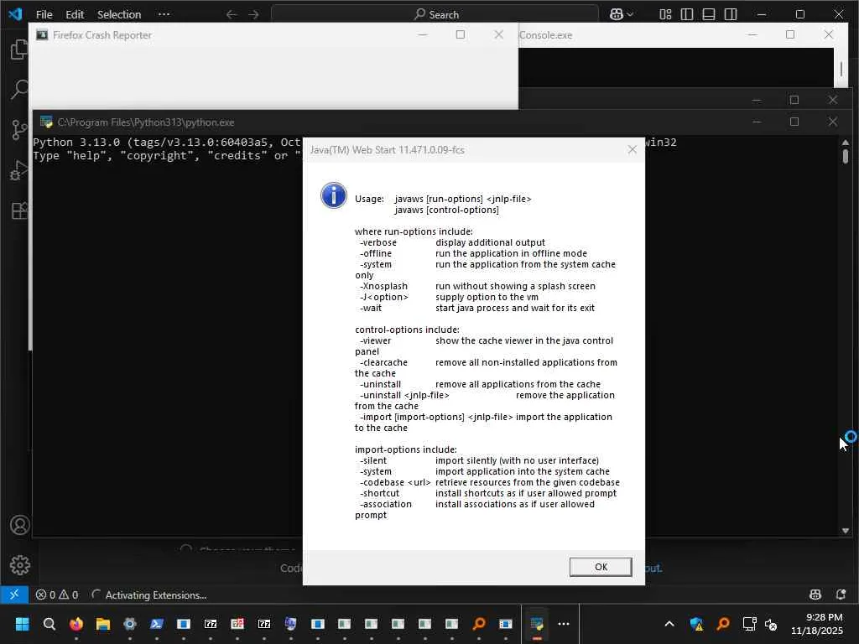Open the notifications bell in status bar

pos(841,595)
